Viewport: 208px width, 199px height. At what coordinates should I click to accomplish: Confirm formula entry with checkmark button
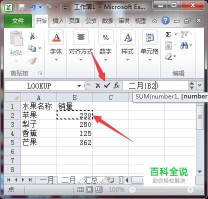(107, 85)
